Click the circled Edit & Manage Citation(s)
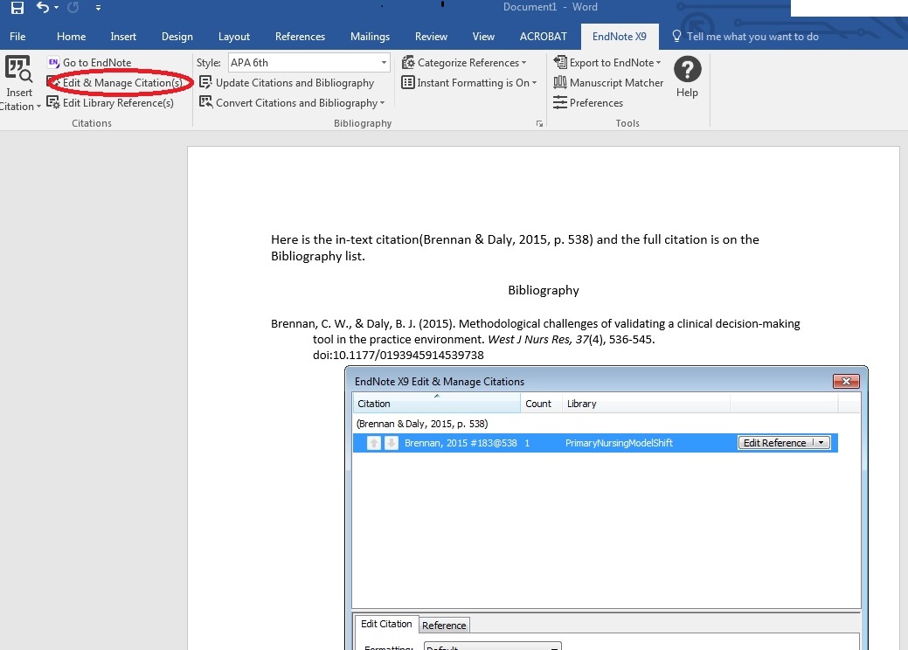Screen dimensions: 908x650 (119, 82)
